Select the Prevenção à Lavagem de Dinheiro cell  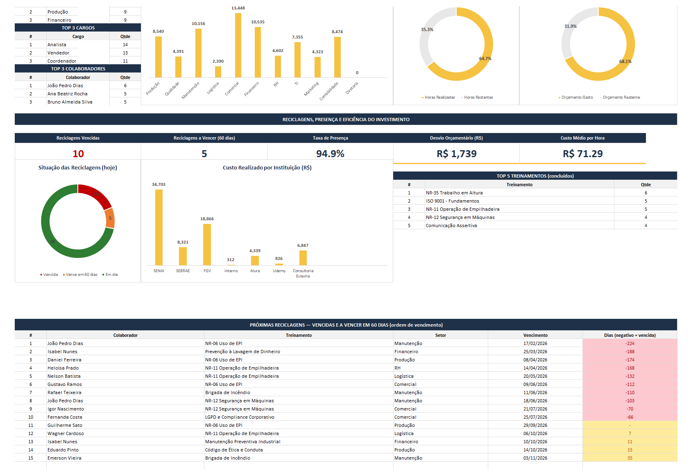299,352
